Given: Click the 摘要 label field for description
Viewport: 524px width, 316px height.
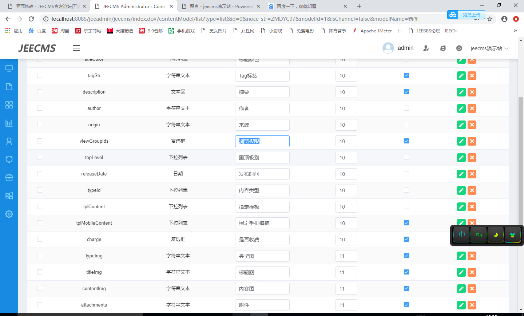Looking at the screenshot, I should (x=262, y=92).
